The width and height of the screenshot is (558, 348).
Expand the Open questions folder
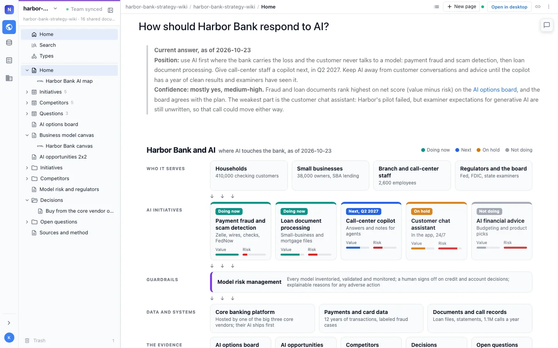click(27, 222)
